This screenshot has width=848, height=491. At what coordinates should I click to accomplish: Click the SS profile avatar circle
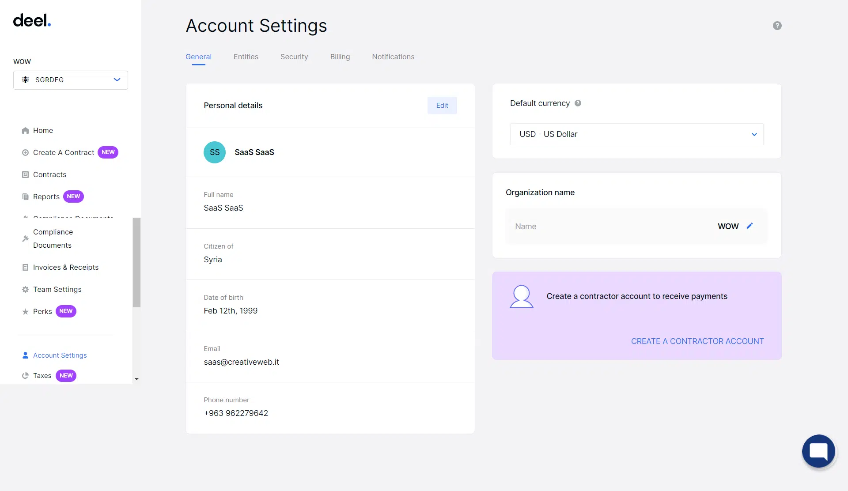point(215,152)
